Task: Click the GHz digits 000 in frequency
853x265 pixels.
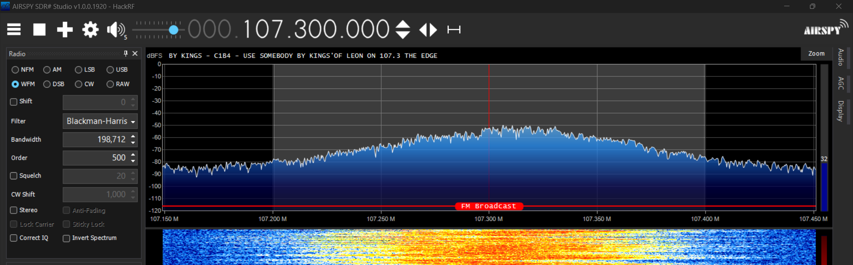Action: (x=209, y=29)
